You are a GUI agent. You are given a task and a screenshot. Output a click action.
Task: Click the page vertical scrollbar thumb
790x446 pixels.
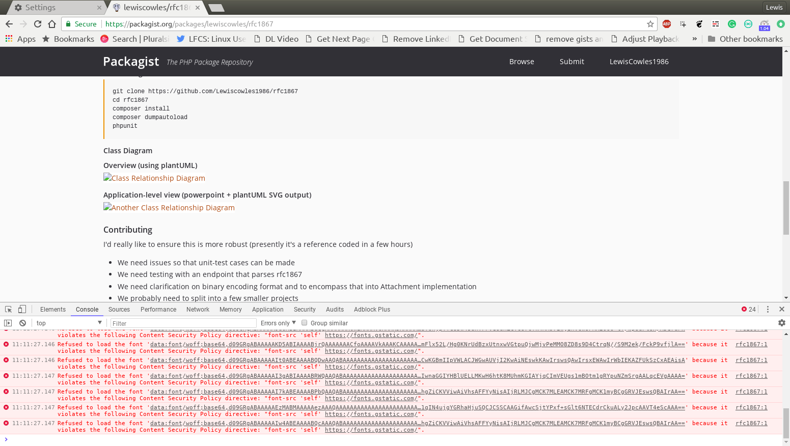786,208
